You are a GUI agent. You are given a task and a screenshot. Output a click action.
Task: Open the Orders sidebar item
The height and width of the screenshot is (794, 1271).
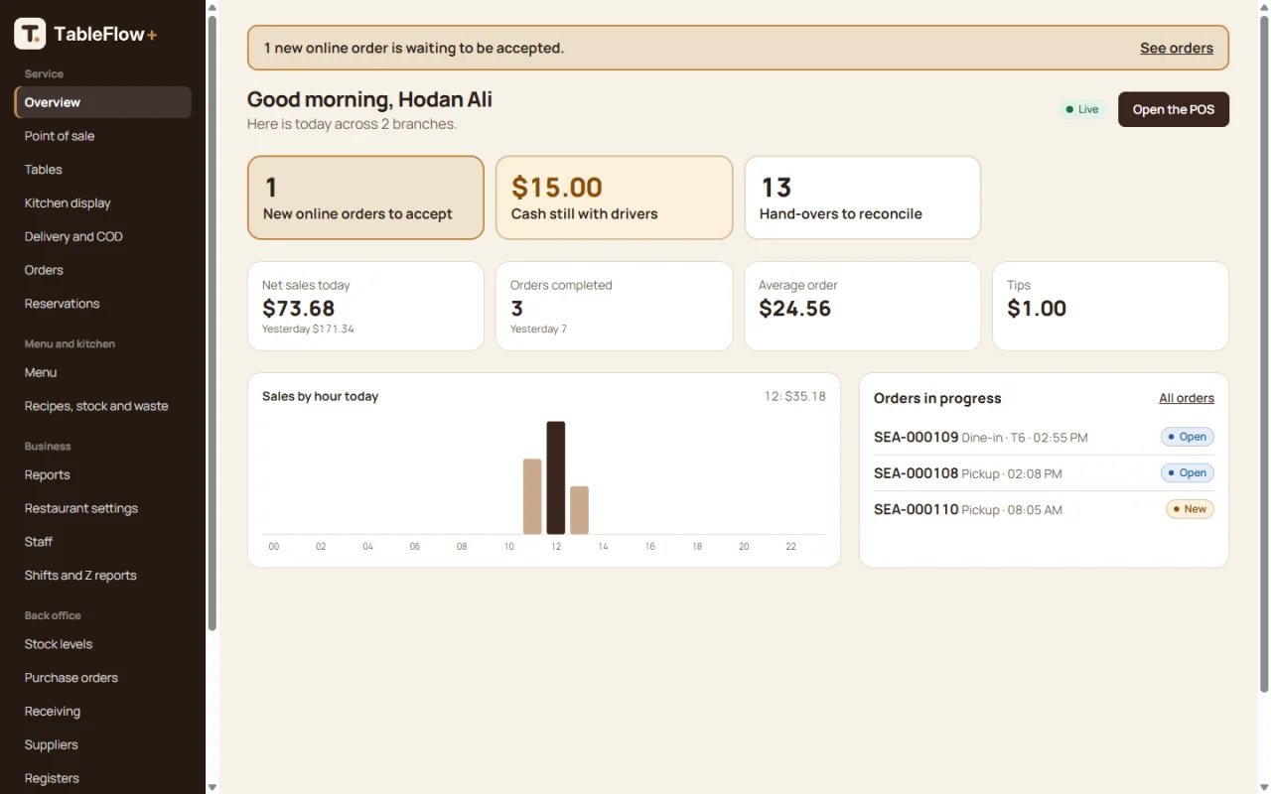[102, 270]
